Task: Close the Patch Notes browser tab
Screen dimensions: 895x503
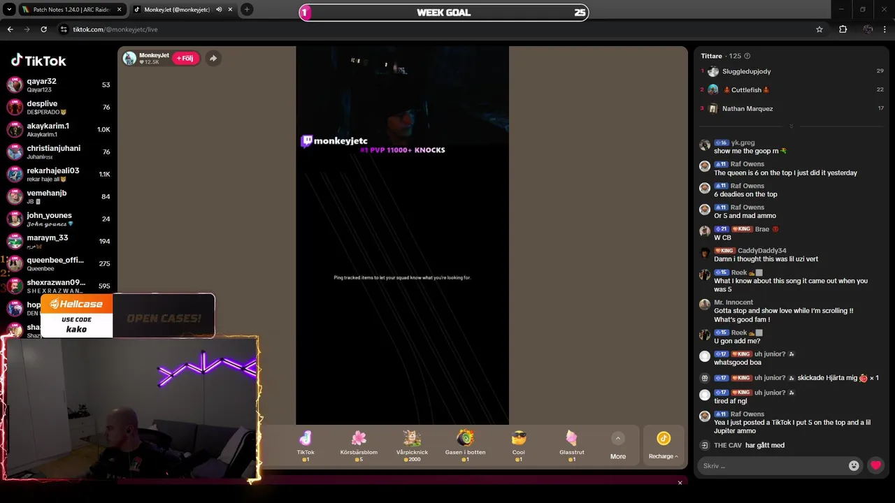Action: point(119,10)
